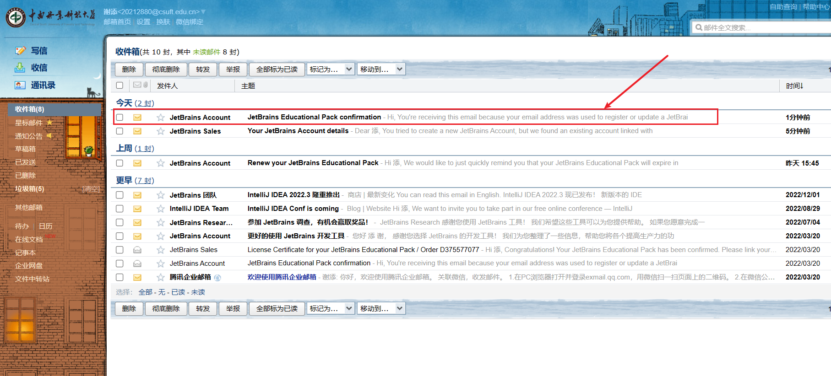Click the 收信 receive mail icon

(x=20, y=68)
